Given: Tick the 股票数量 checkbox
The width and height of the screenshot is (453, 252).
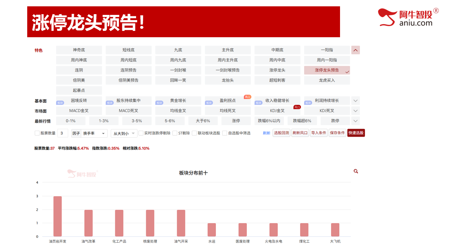Looking at the screenshot, I should point(37,133).
